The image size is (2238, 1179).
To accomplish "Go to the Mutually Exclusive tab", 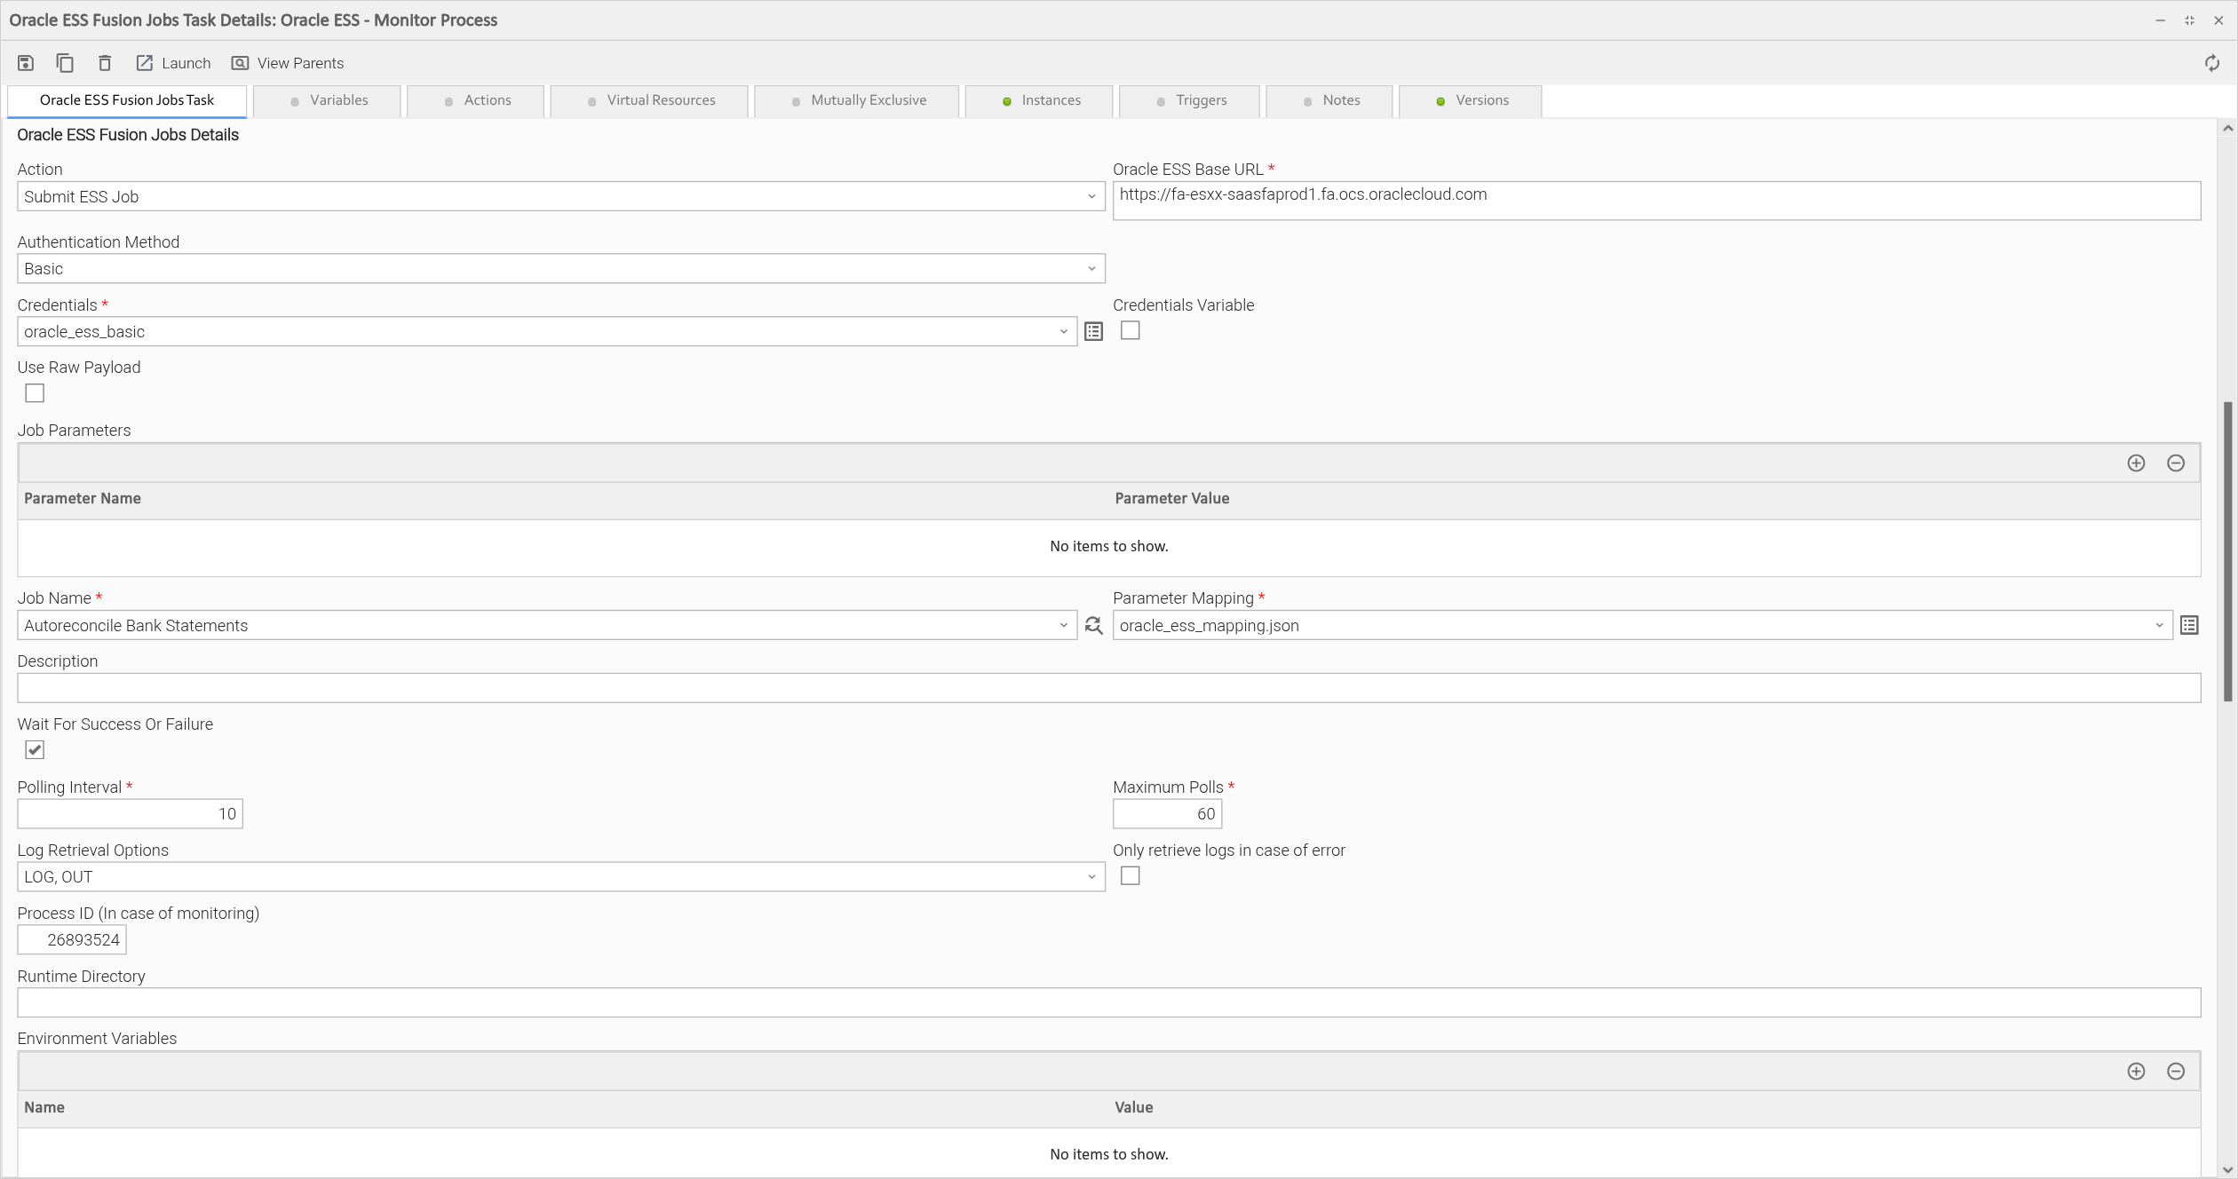I will coord(857,100).
